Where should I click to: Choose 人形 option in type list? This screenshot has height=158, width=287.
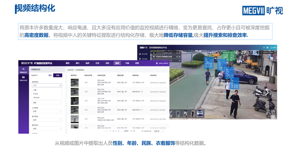coord(35,90)
